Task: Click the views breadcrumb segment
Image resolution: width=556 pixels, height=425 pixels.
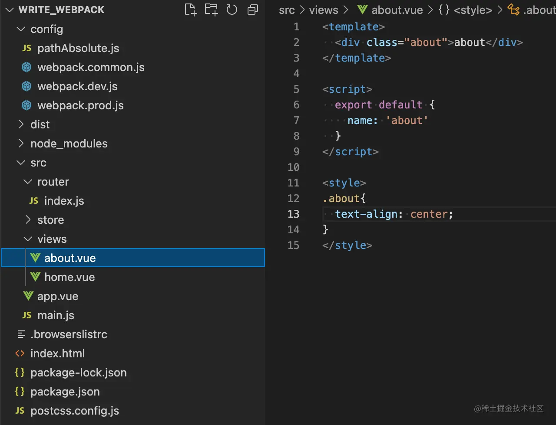Action: (x=324, y=10)
